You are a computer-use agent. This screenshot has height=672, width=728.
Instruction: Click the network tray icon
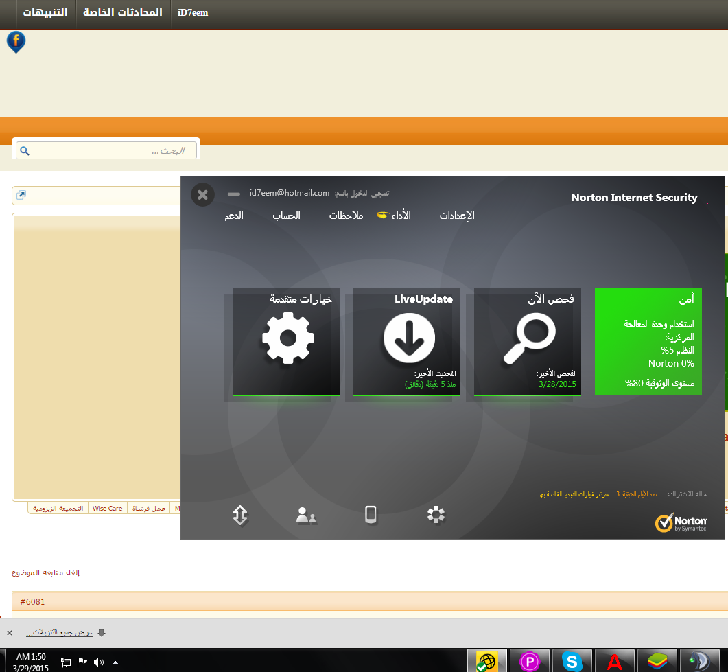tap(66, 662)
